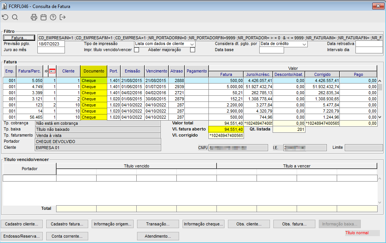This screenshot has height=243, width=386.
Task: Click the exit/logout arrow icon
Action: (63, 17)
